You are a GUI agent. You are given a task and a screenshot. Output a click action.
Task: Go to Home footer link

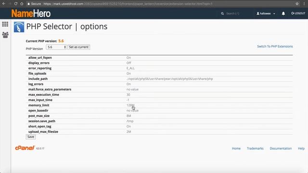pyautogui.click(x=236, y=148)
